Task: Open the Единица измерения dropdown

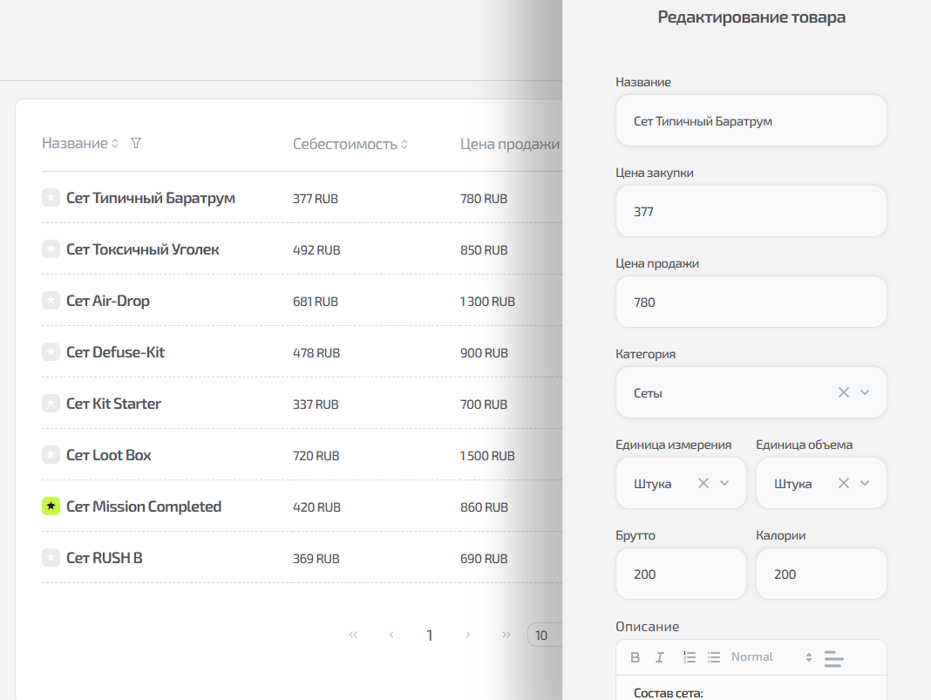Action: 724,483
